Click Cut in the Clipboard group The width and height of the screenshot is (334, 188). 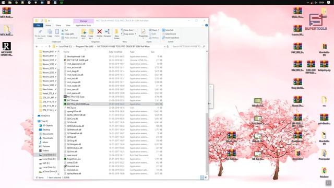[x=65, y=30]
